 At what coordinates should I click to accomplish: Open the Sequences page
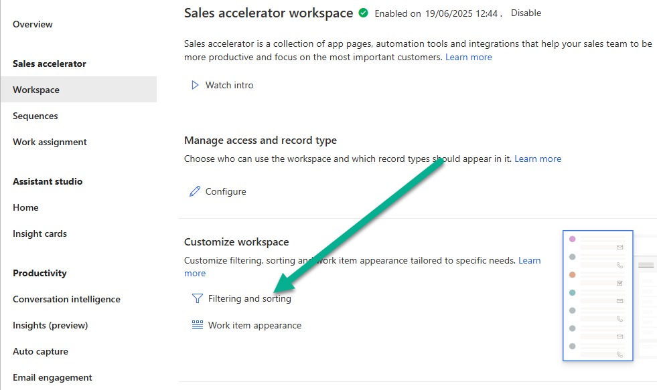coord(35,116)
